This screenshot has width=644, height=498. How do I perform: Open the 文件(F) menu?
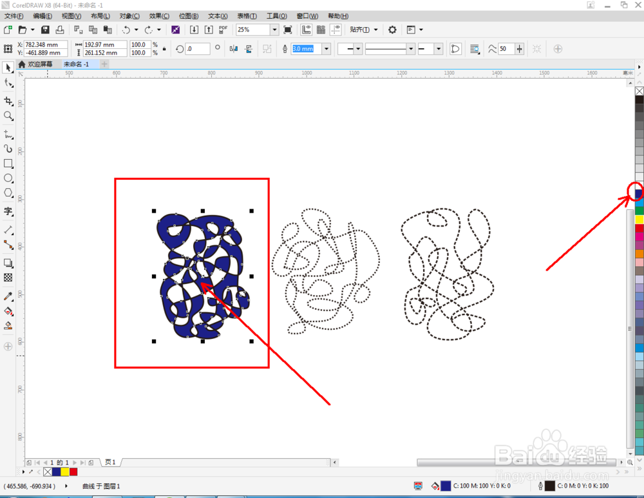pyautogui.click(x=14, y=16)
